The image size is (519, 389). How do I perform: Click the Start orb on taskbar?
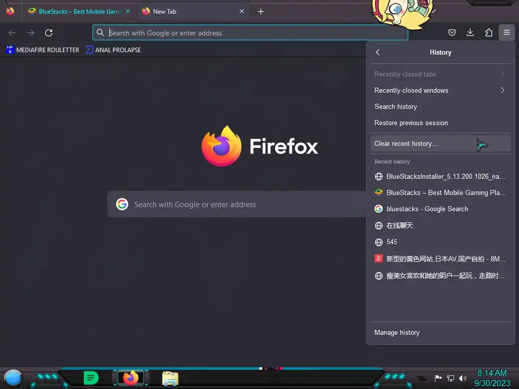13,378
